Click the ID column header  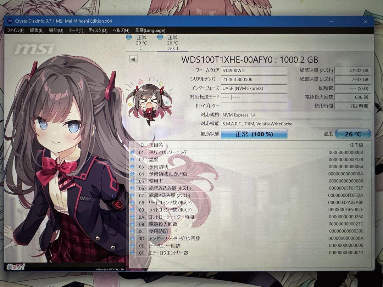click(141, 145)
